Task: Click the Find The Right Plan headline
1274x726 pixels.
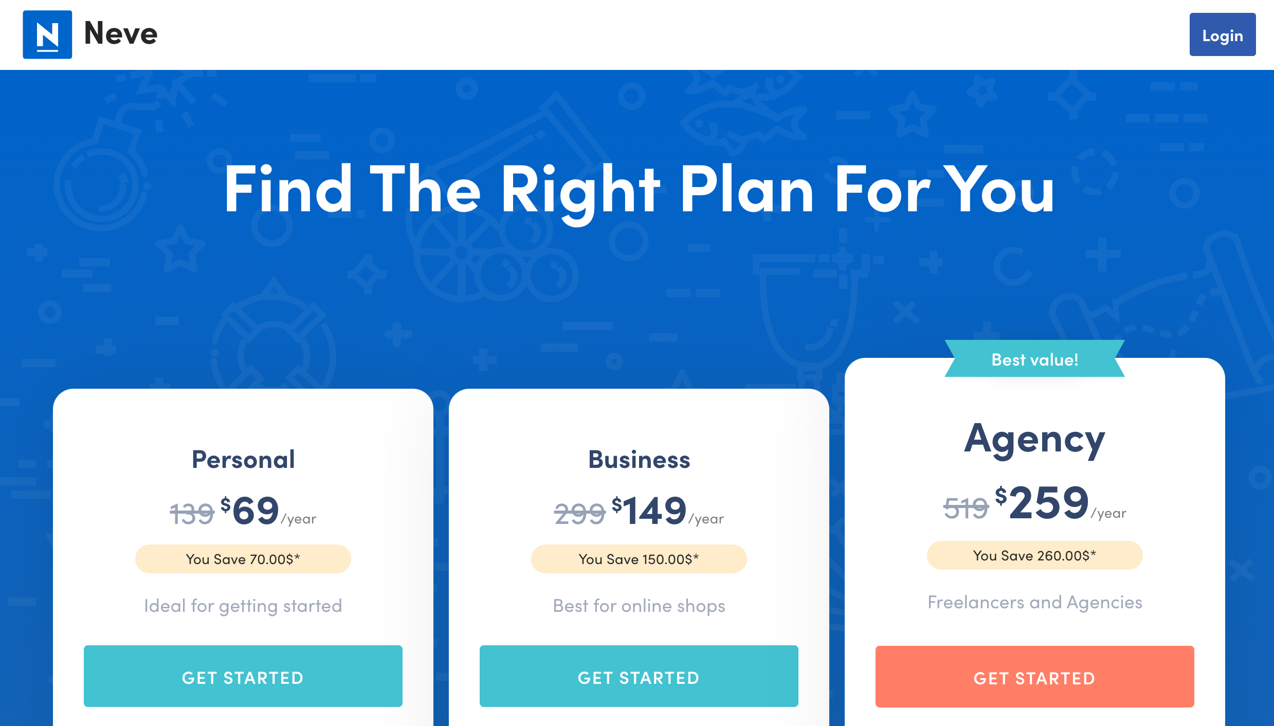Action: pos(639,190)
